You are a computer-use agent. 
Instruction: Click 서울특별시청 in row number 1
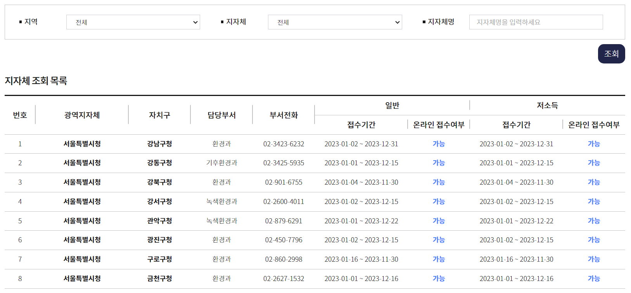pyautogui.click(x=82, y=144)
